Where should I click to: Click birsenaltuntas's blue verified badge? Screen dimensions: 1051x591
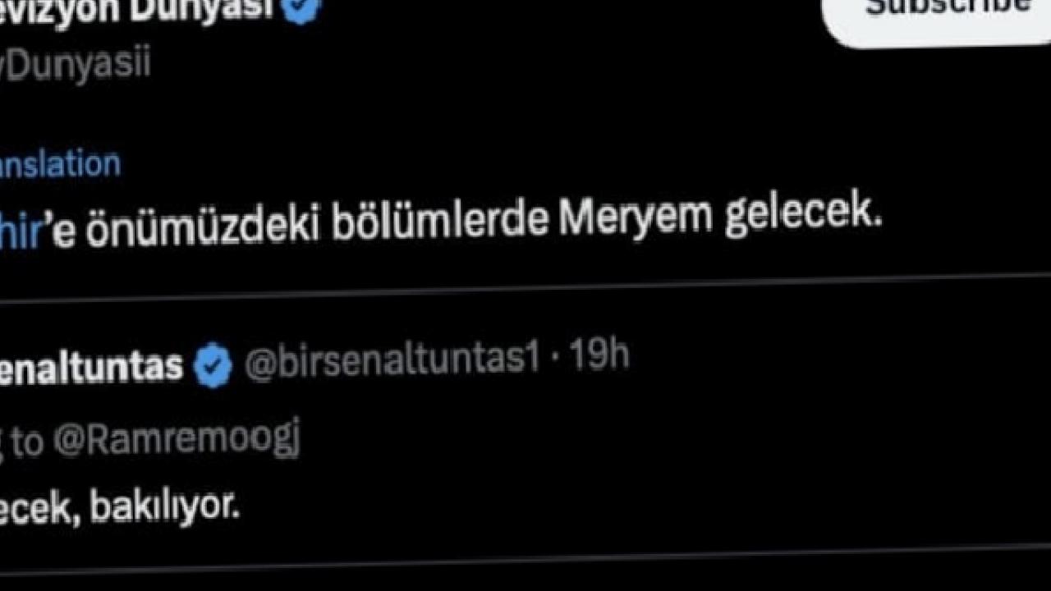pyautogui.click(x=213, y=365)
